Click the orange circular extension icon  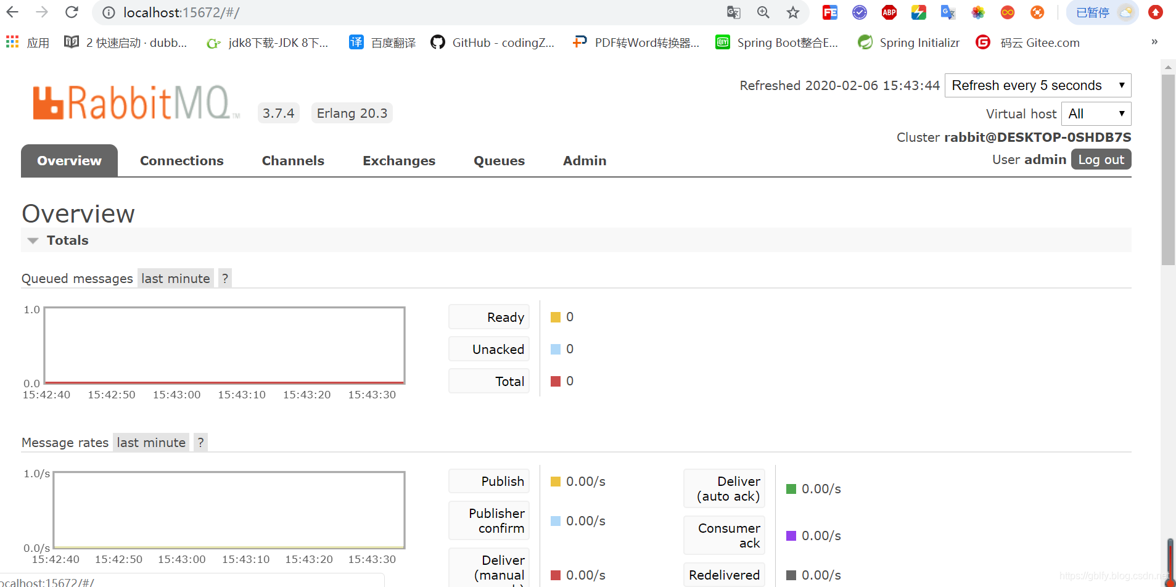coord(1037,12)
